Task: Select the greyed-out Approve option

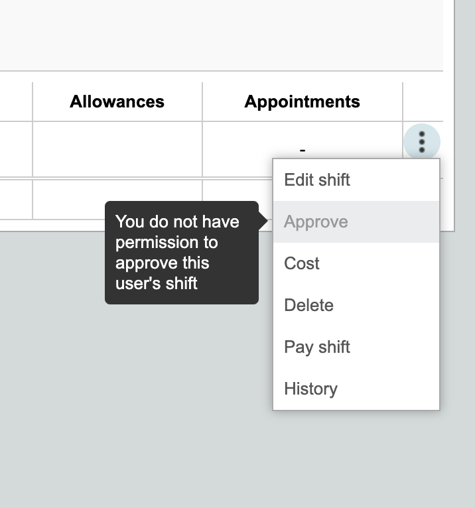Action: [x=356, y=222]
